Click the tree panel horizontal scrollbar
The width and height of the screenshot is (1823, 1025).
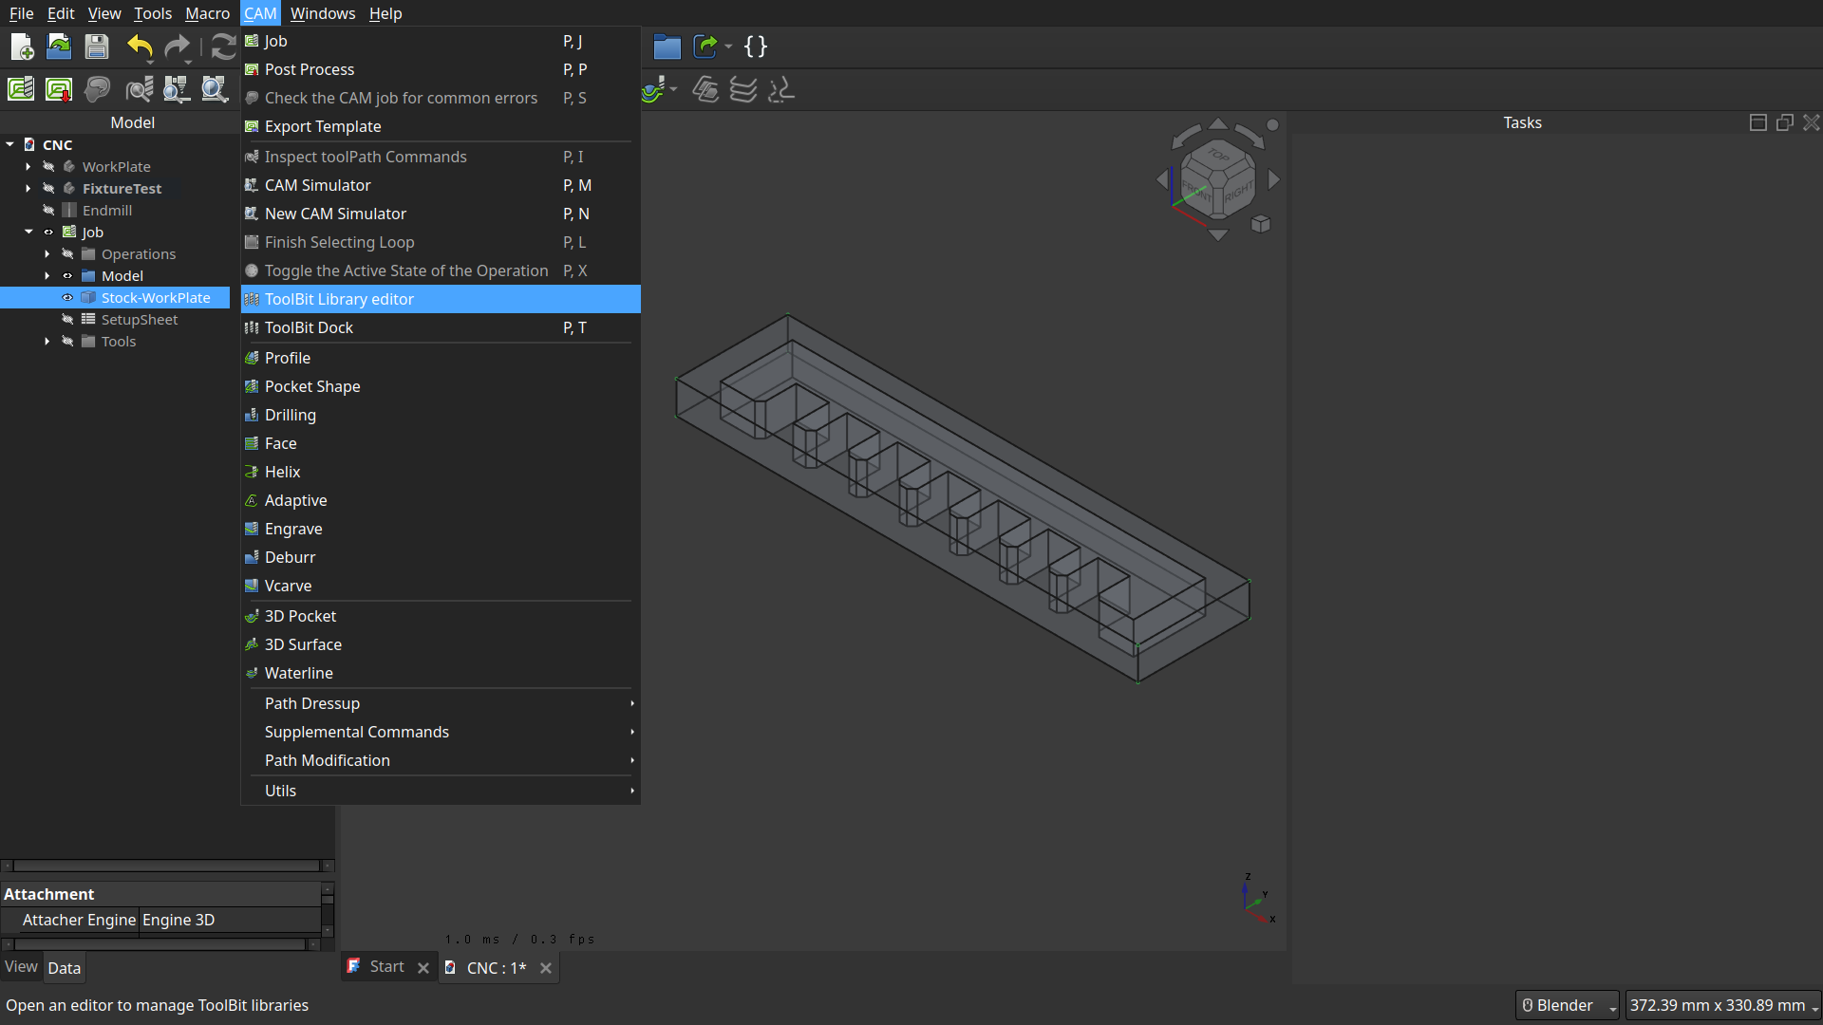coord(167,866)
